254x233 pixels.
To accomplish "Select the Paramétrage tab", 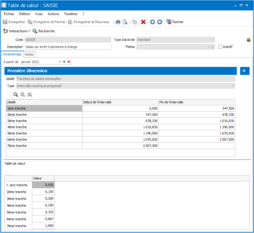I will 12,54.
